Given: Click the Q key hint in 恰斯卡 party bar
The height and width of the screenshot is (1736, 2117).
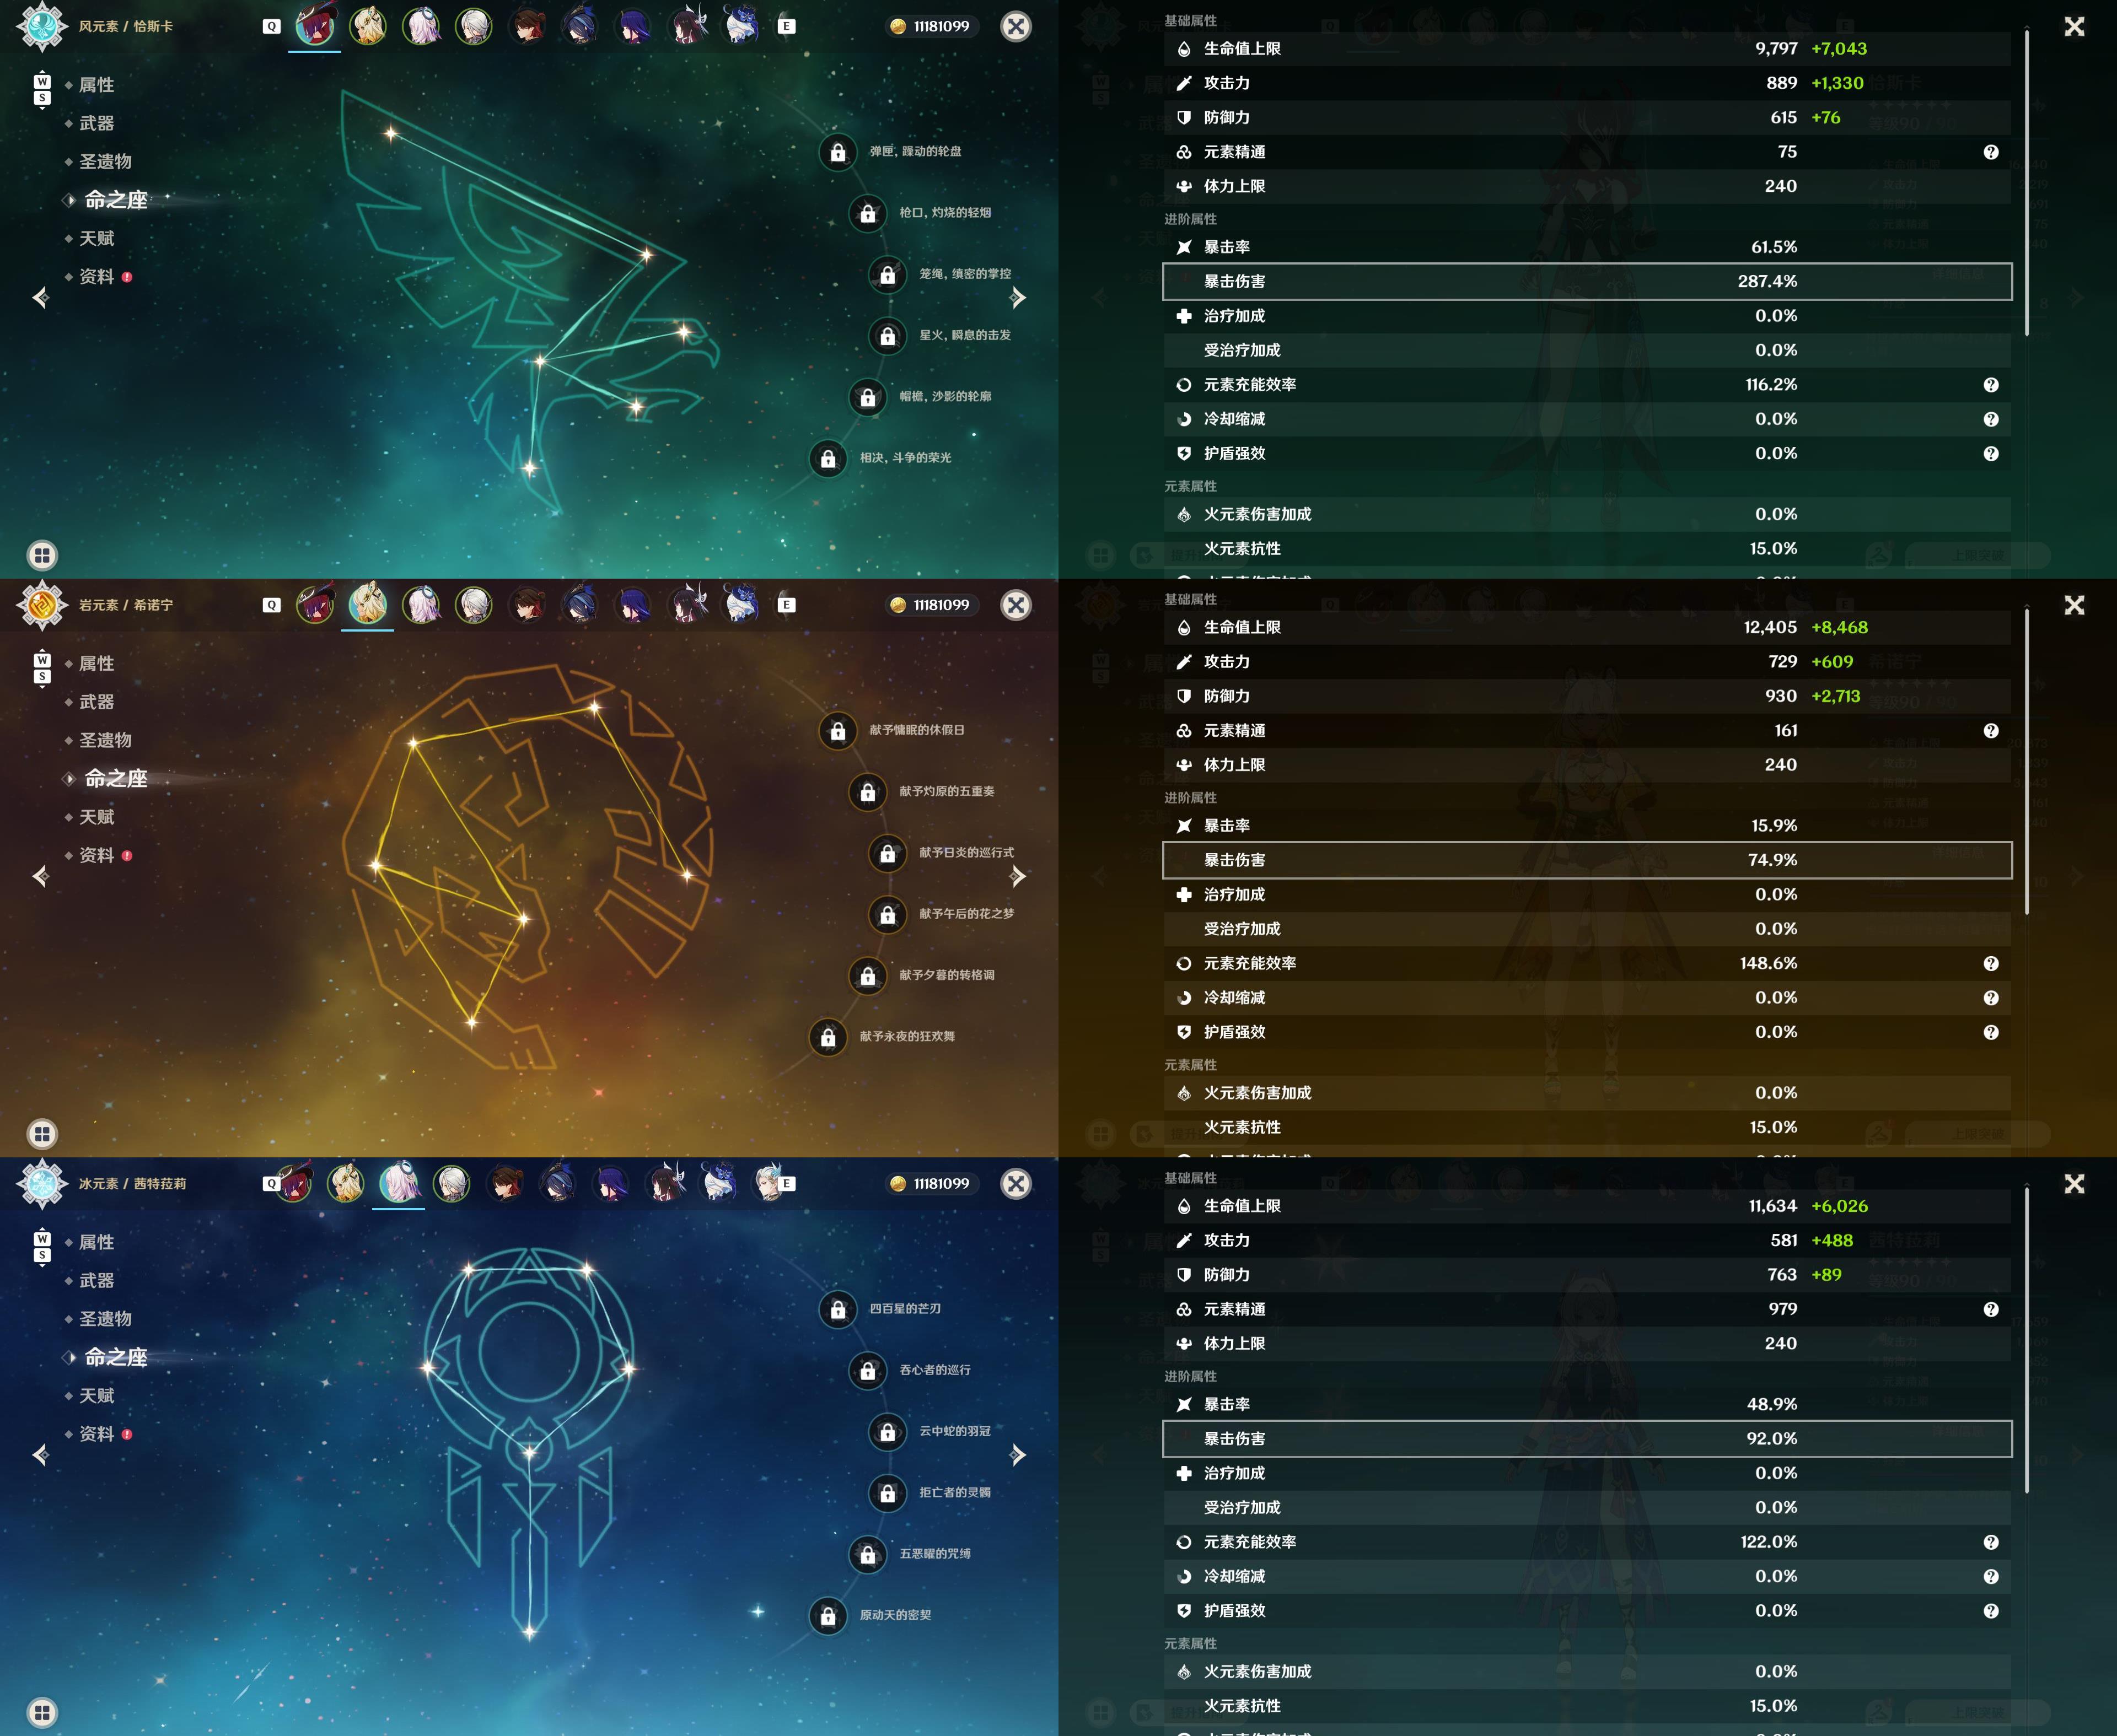Looking at the screenshot, I should coord(271,27).
